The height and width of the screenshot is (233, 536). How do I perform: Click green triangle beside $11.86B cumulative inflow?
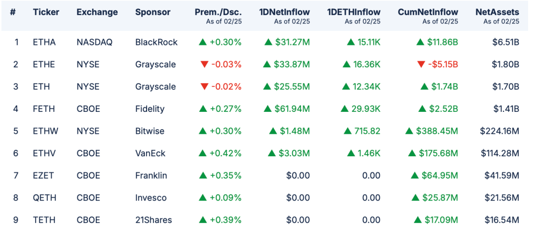tap(420, 42)
